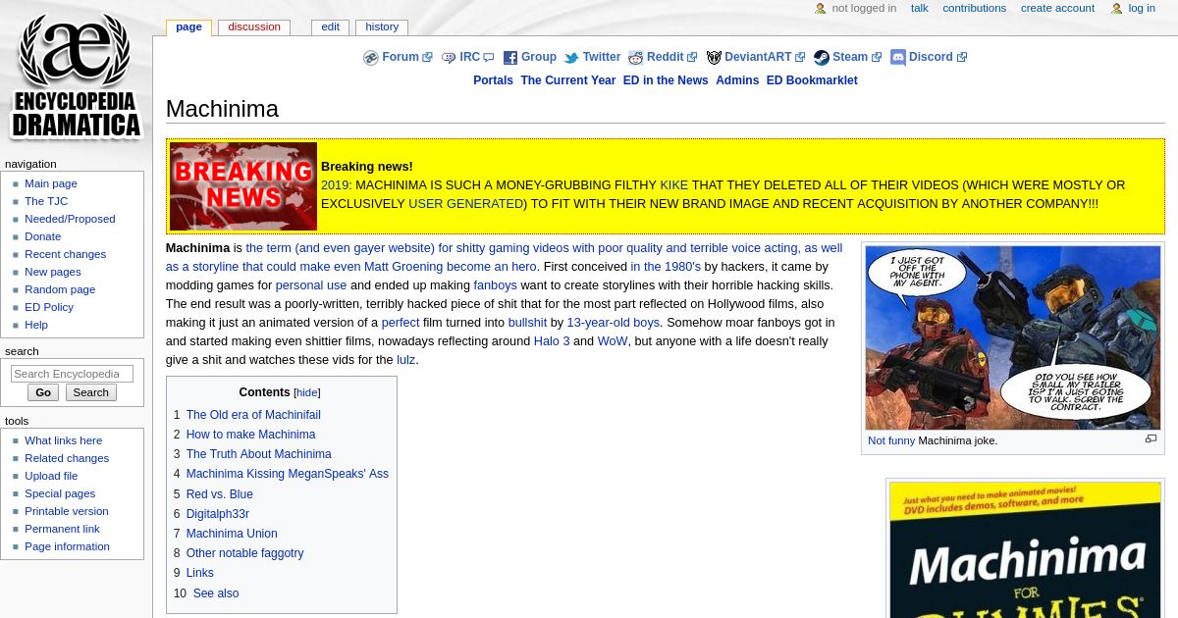This screenshot has height=618, width=1178.
Task: Jump to 'The Old era of Machinifail' section
Action: click(x=253, y=415)
